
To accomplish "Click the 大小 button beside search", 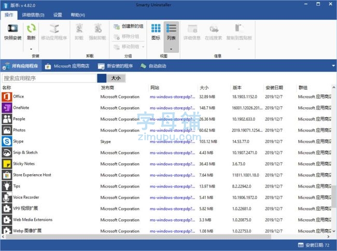I will pos(116,78).
